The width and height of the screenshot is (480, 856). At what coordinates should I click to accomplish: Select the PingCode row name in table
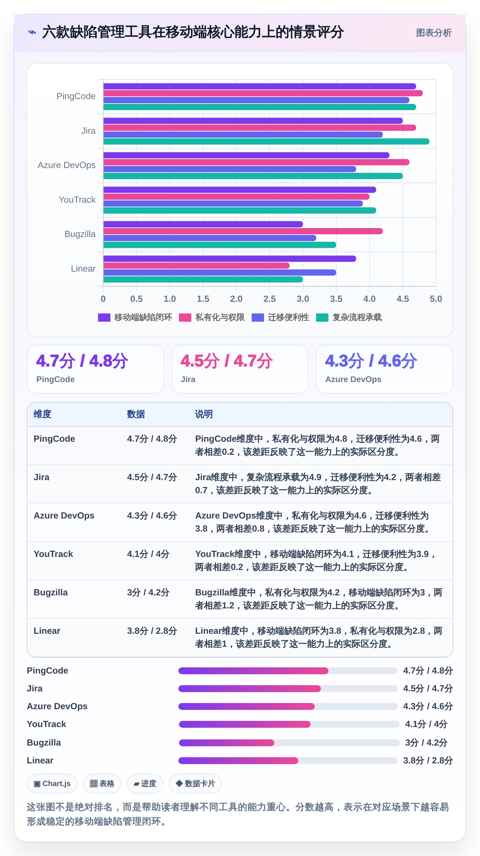pyautogui.click(x=55, y=439)
